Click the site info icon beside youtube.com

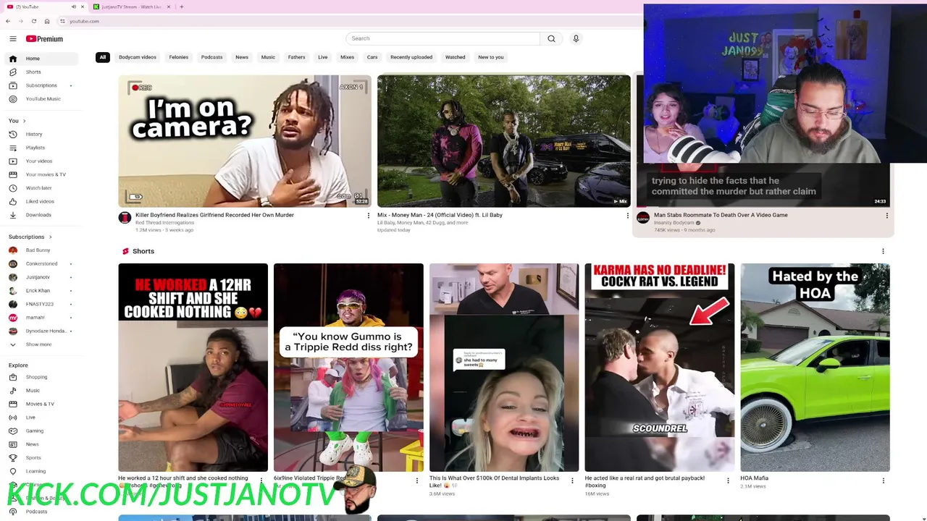coord(62,21)
